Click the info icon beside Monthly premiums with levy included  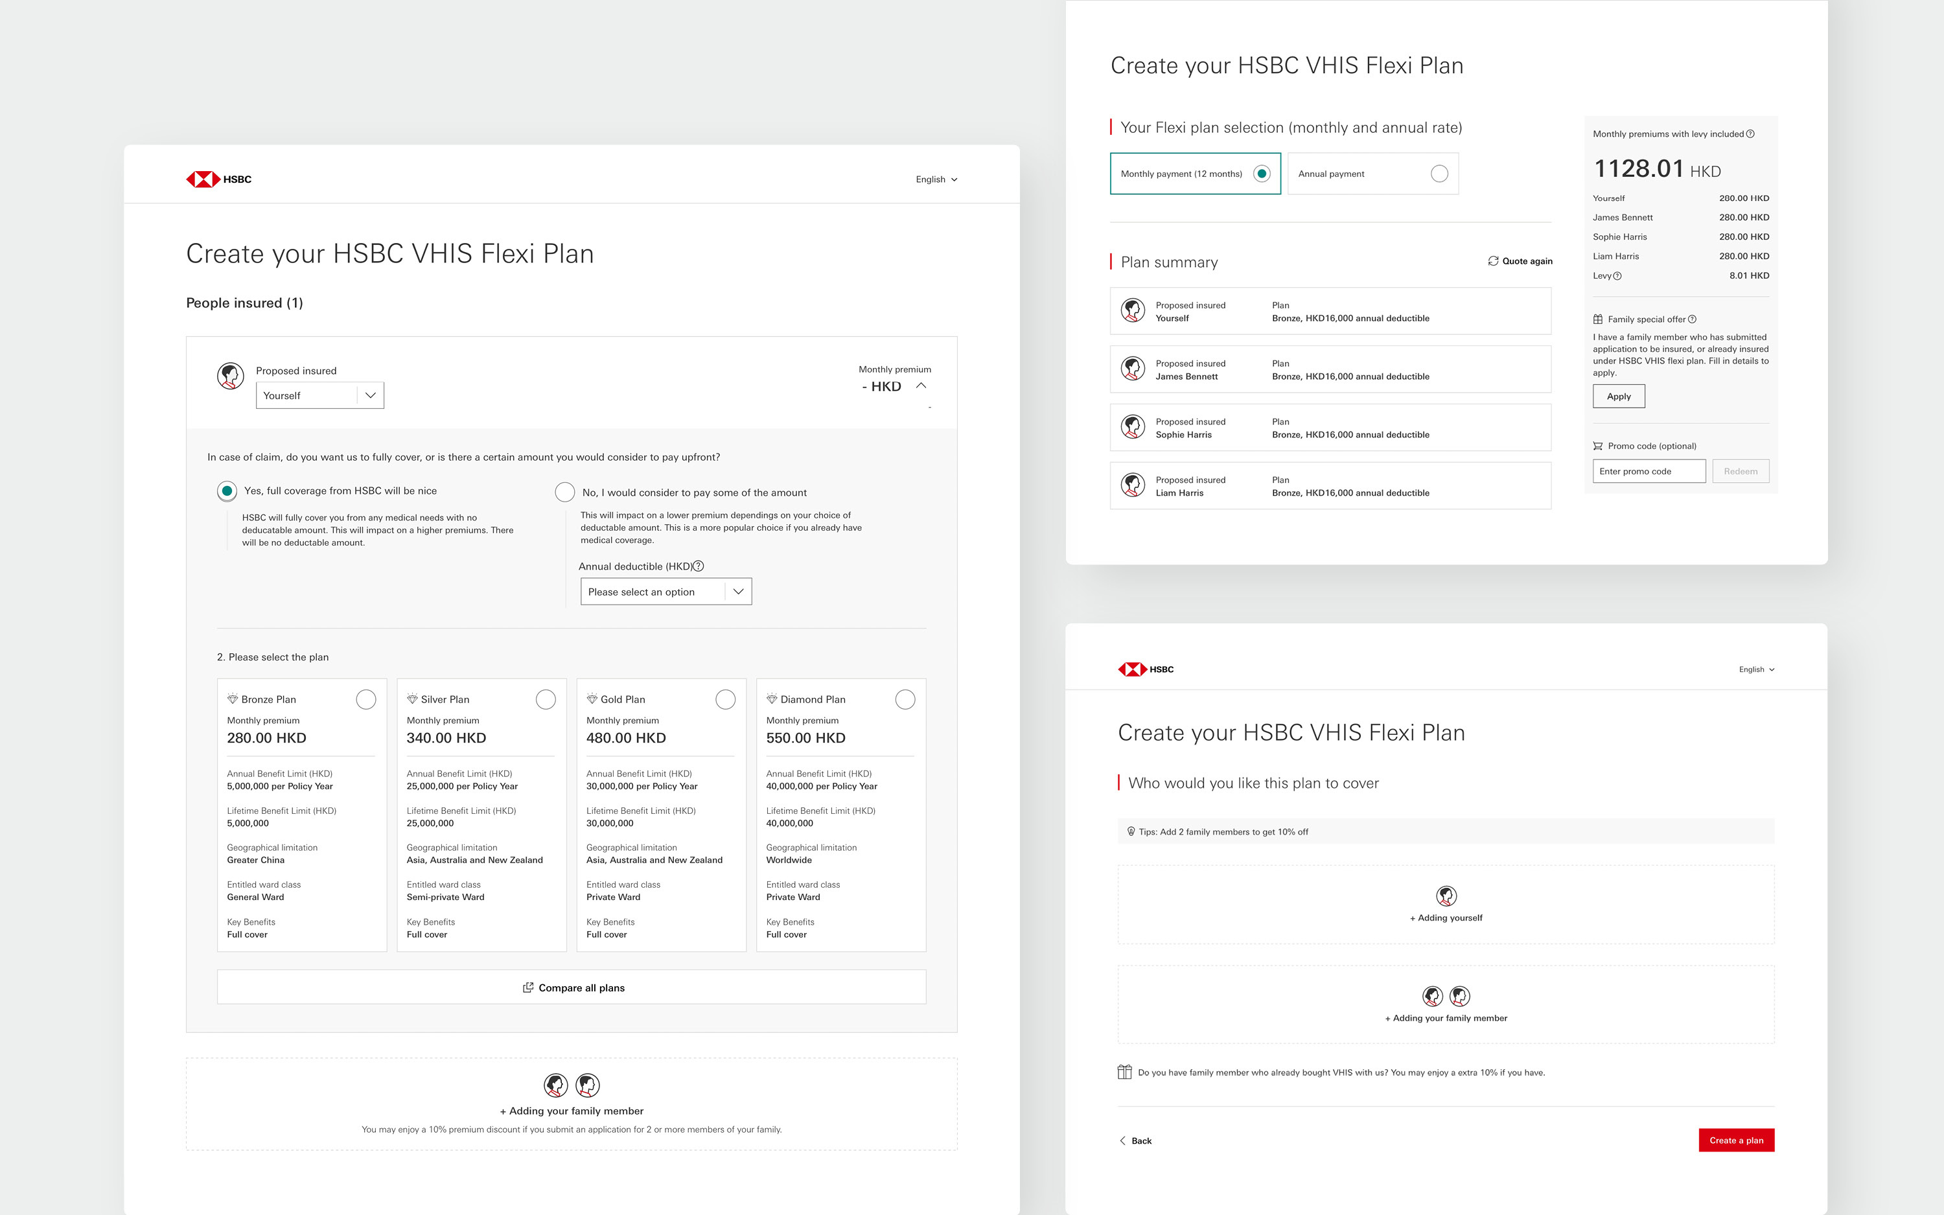click(1750, 134)
